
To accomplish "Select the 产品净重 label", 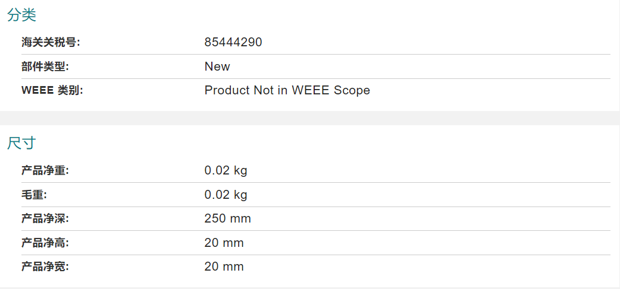I will (45, 171).
